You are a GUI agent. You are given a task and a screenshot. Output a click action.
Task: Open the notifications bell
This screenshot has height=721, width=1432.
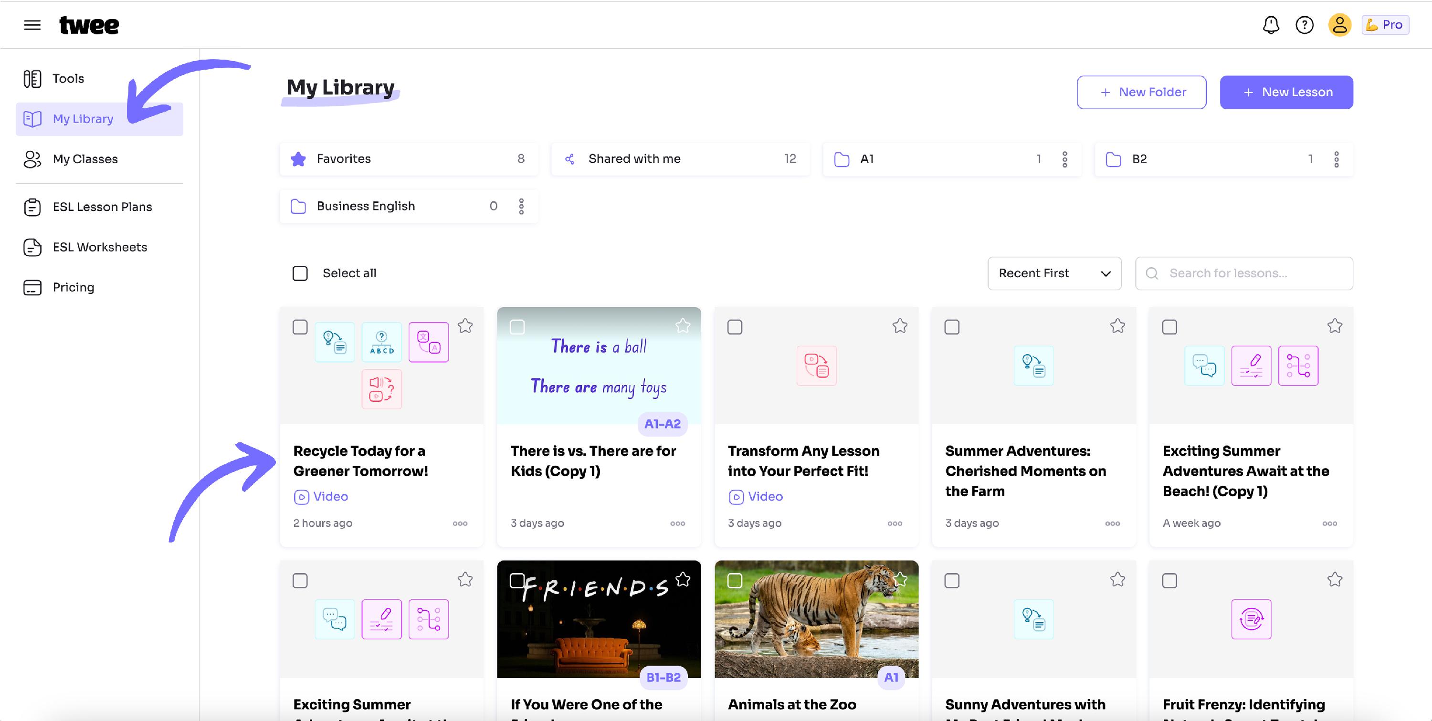tap(1271, 25)
